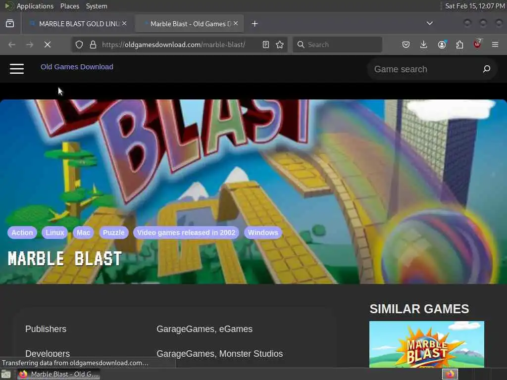The image size is (507, 380).
Task: Click the address bar URL
Action: tap(174, 45)
